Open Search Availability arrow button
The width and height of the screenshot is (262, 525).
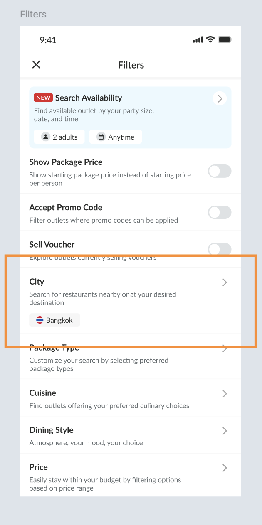pyautogui.click(x=220, y=98)
